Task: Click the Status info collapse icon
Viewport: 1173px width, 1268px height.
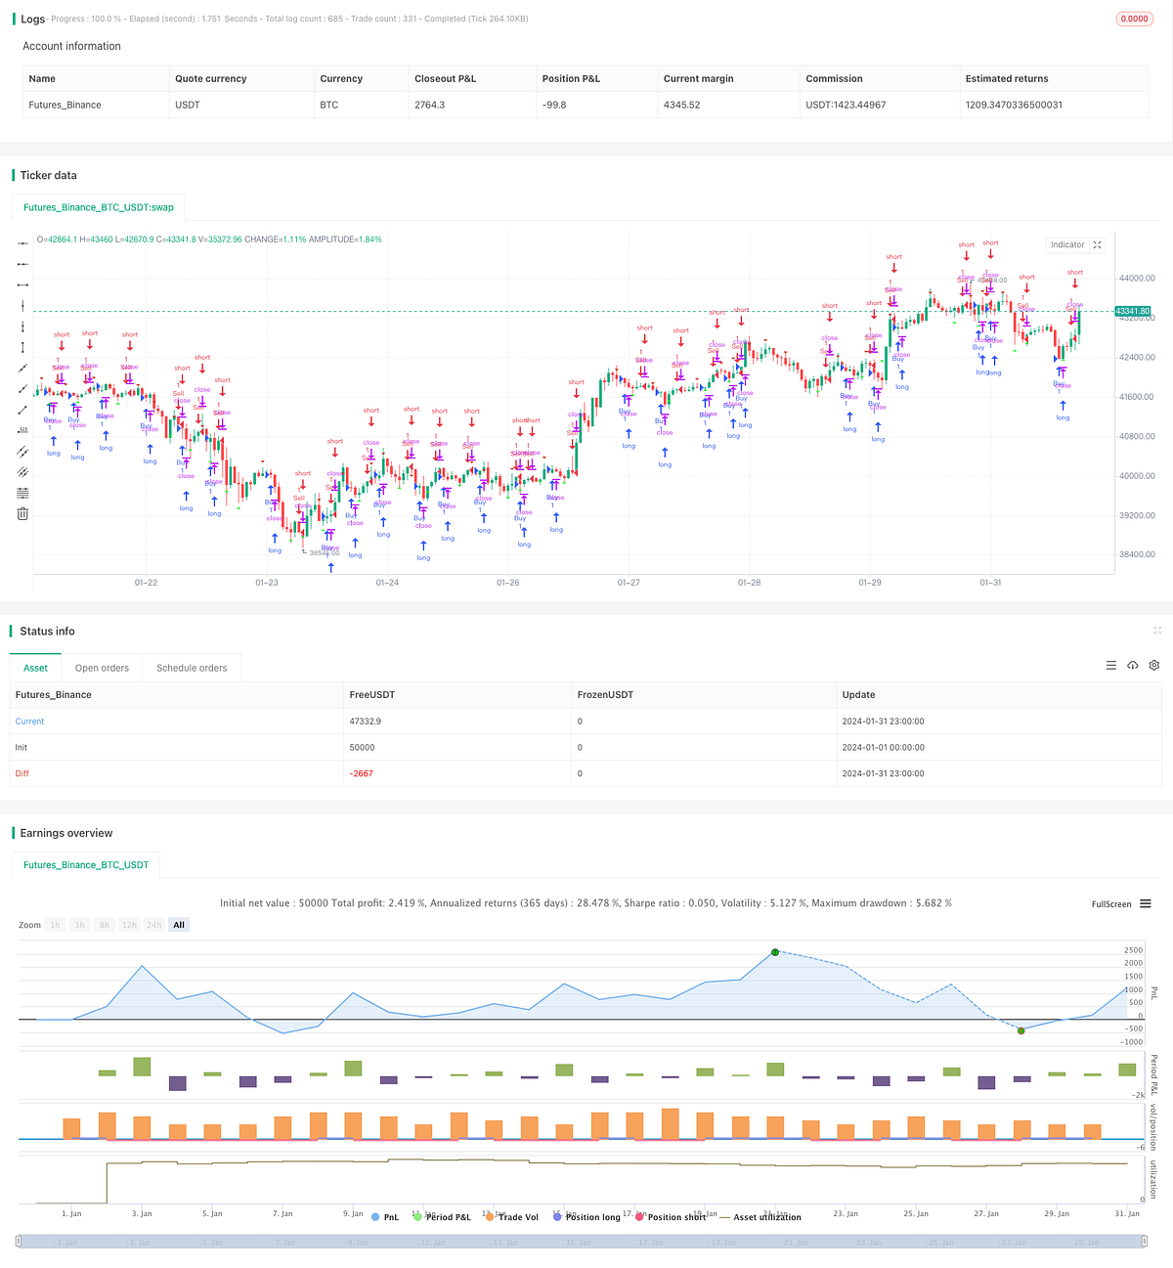Action: click(x=1157, y=631)
